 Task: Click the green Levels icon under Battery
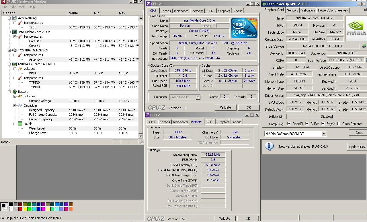[20, 124]
